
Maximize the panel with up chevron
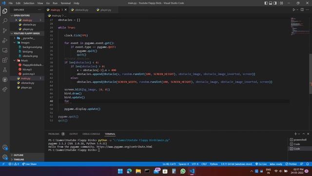304,133
